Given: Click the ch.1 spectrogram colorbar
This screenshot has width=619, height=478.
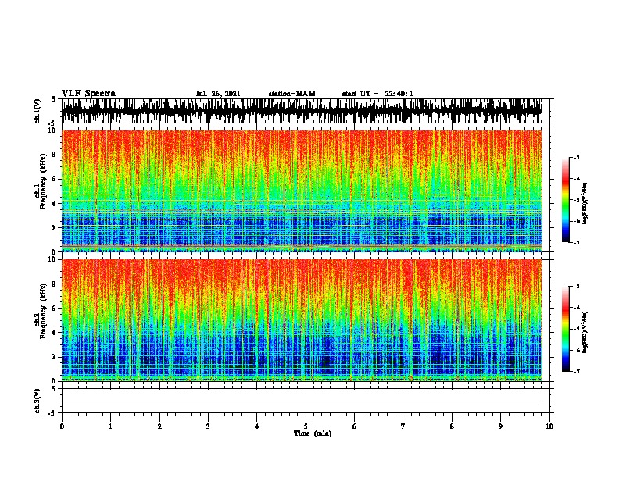Looking at the screenshot, I should 566,200.
